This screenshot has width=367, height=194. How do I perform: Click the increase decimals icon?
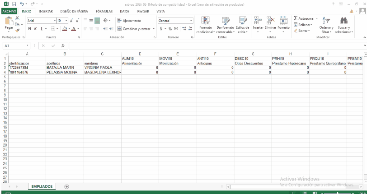click(184, 29)
